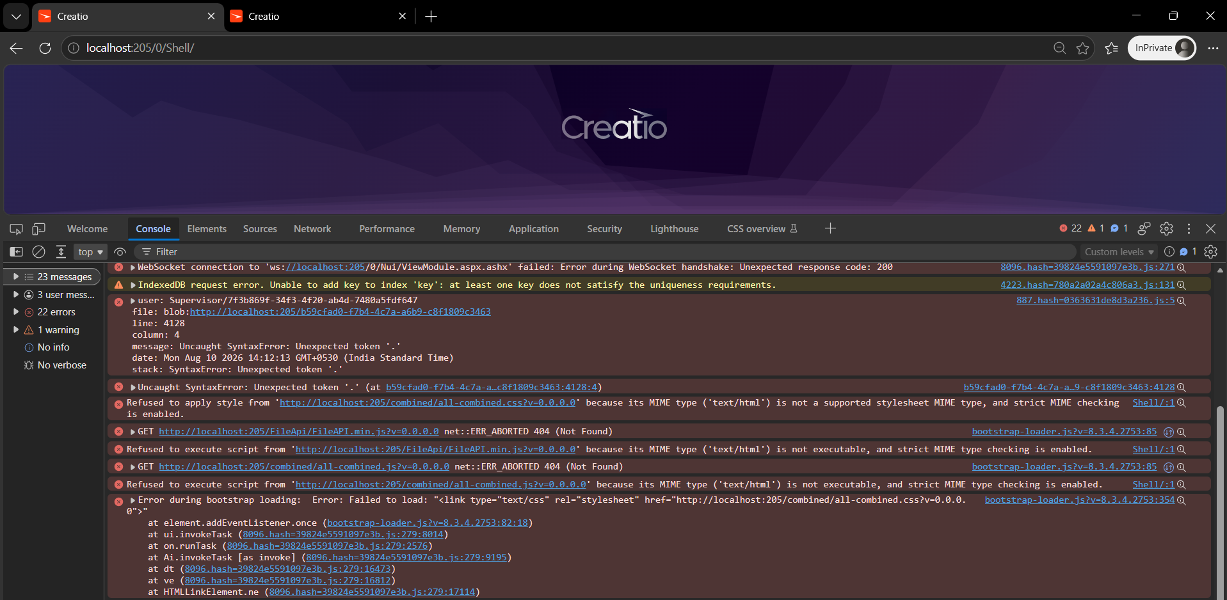Open Console settings gear icon
This screenshot has width=1227, height=600.
coord(1210,252)
